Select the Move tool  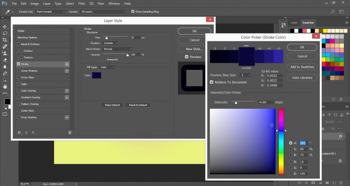pos(5,27)
